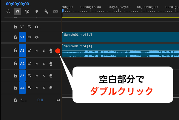Click the Mix track label text
This screenshot has width=179, height=120.
coord(24,100)
